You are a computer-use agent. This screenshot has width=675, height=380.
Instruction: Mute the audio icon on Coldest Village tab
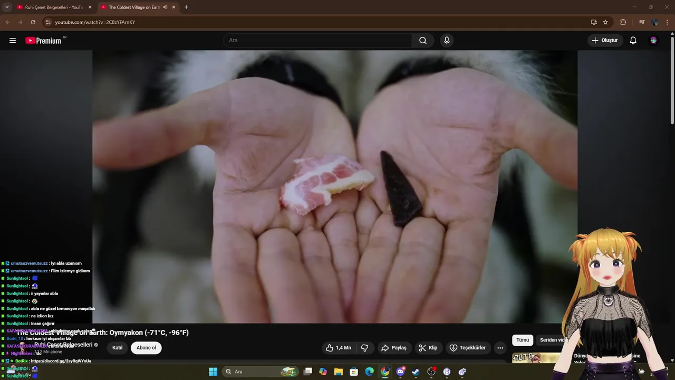coord(165,7)
